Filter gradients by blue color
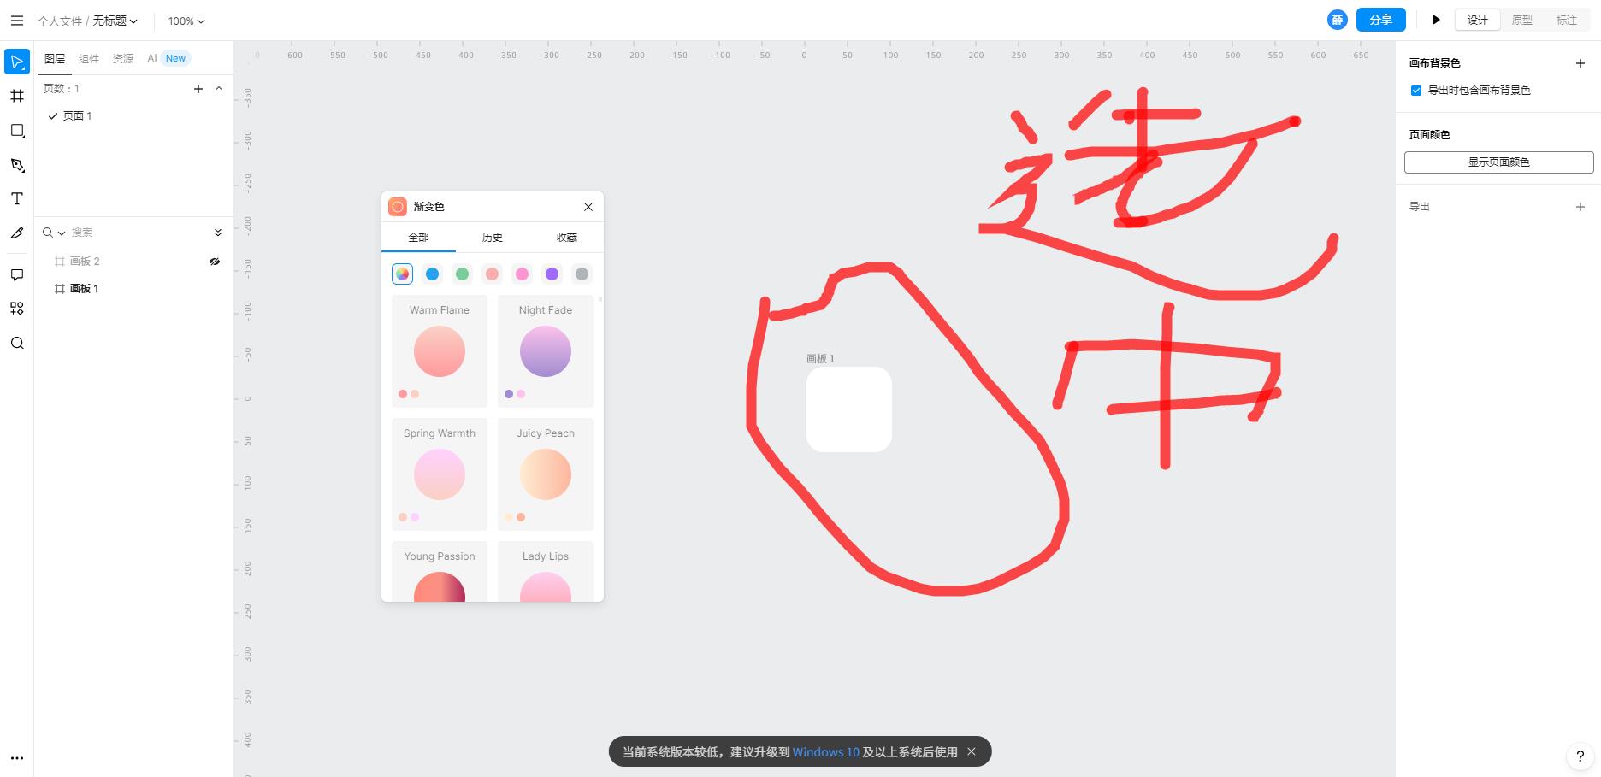The height and width of the screenshot is (777, 1601). pyautogui.click(x=432, y=274)
